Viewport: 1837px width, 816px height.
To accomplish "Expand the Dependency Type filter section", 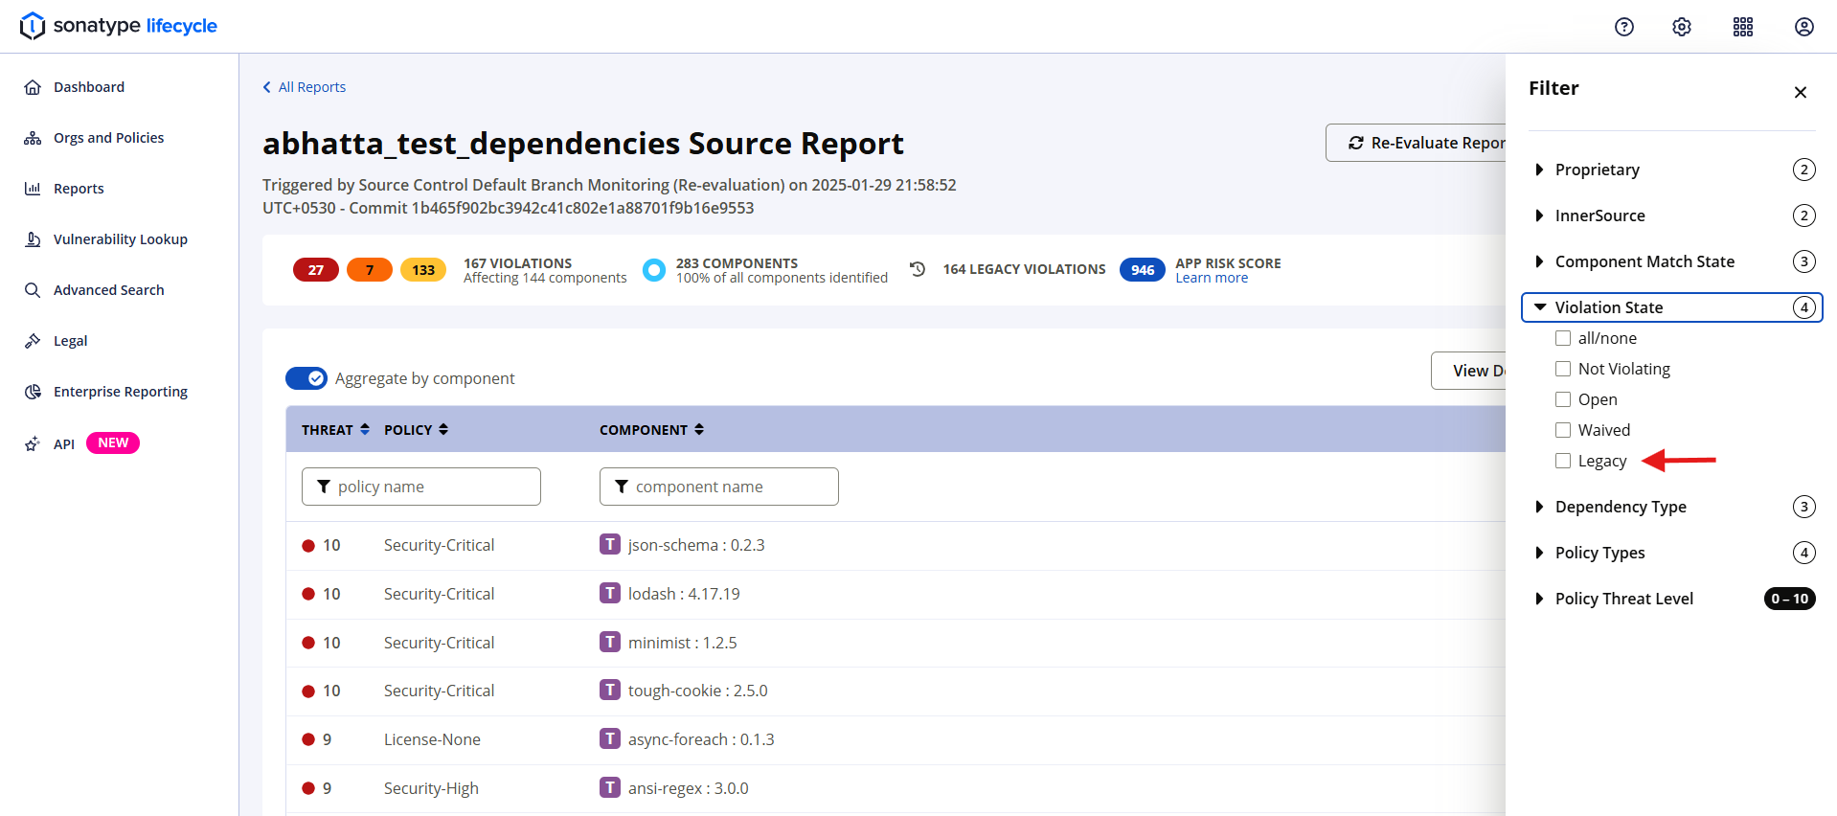I will pos(1672,507).
